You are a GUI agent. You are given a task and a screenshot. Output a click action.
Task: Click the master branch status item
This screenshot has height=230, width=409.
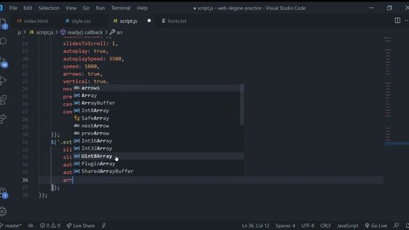click(11, 226)
